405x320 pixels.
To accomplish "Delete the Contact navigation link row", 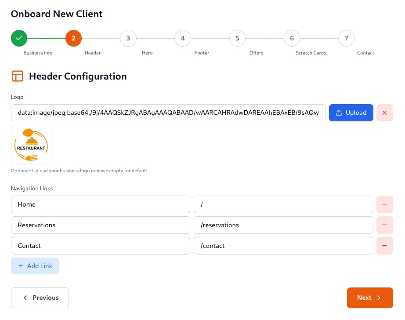I will click(384, 246).
